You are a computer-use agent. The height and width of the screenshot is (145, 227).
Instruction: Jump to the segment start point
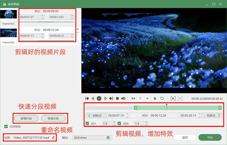click(x=87, y=98)
